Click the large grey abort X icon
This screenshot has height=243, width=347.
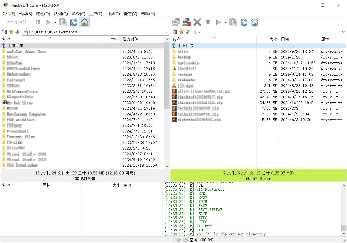click(197, 22)
